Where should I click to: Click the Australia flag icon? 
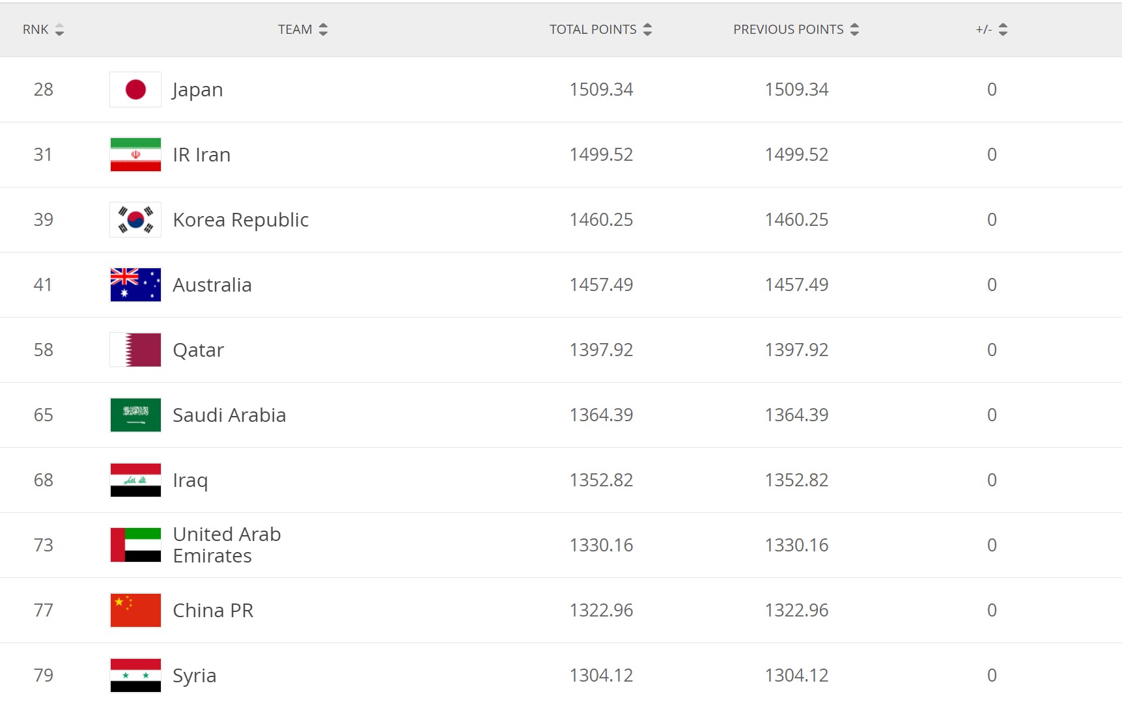135,284
